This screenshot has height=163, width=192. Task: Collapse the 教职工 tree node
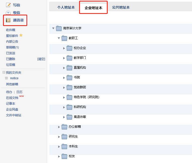59,38
